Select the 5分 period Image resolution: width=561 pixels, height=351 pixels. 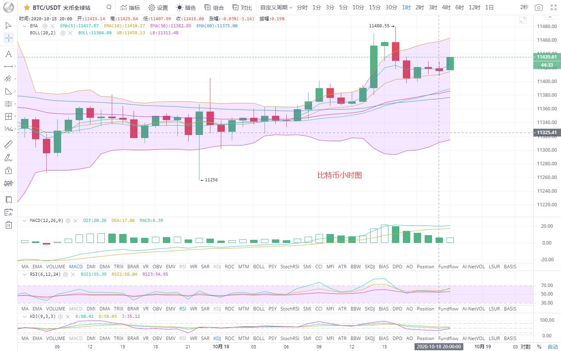coord(343,7)
